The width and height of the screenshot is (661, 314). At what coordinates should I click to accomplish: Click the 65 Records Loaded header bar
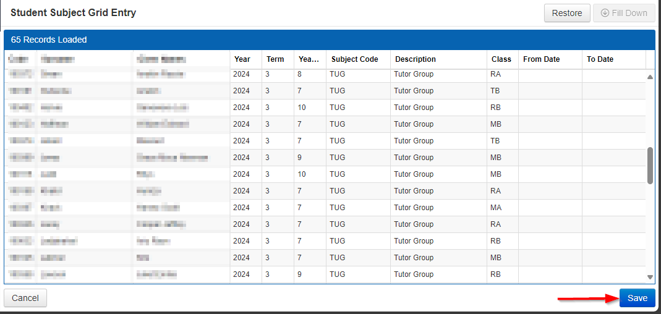coord(330,40)
